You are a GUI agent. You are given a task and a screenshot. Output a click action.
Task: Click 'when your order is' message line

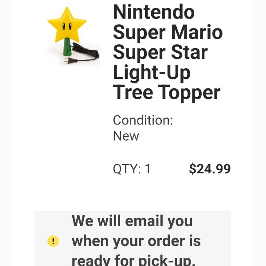(136, 241)
